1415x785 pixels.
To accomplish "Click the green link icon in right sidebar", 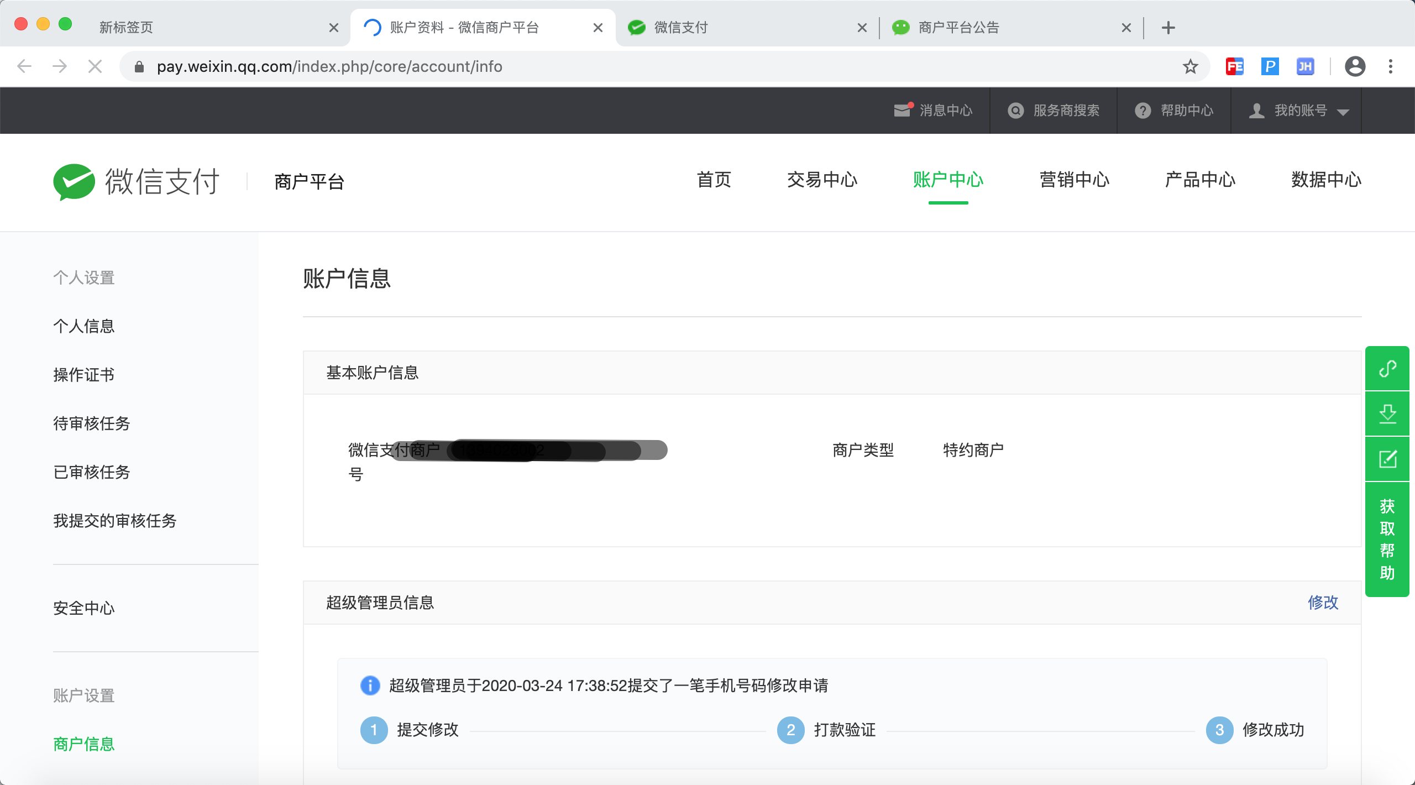I will (x=1387, y=368).
